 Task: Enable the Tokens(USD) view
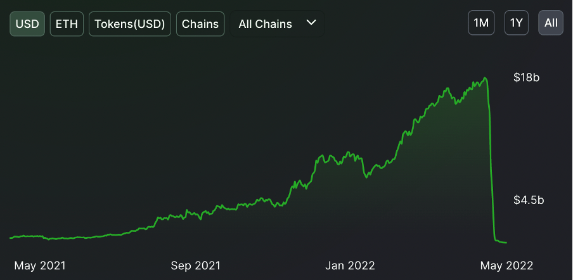pyautogui.click(x=130, y=24)
